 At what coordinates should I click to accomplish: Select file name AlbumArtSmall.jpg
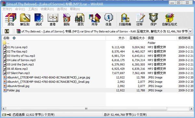click(x=18, y=86)
